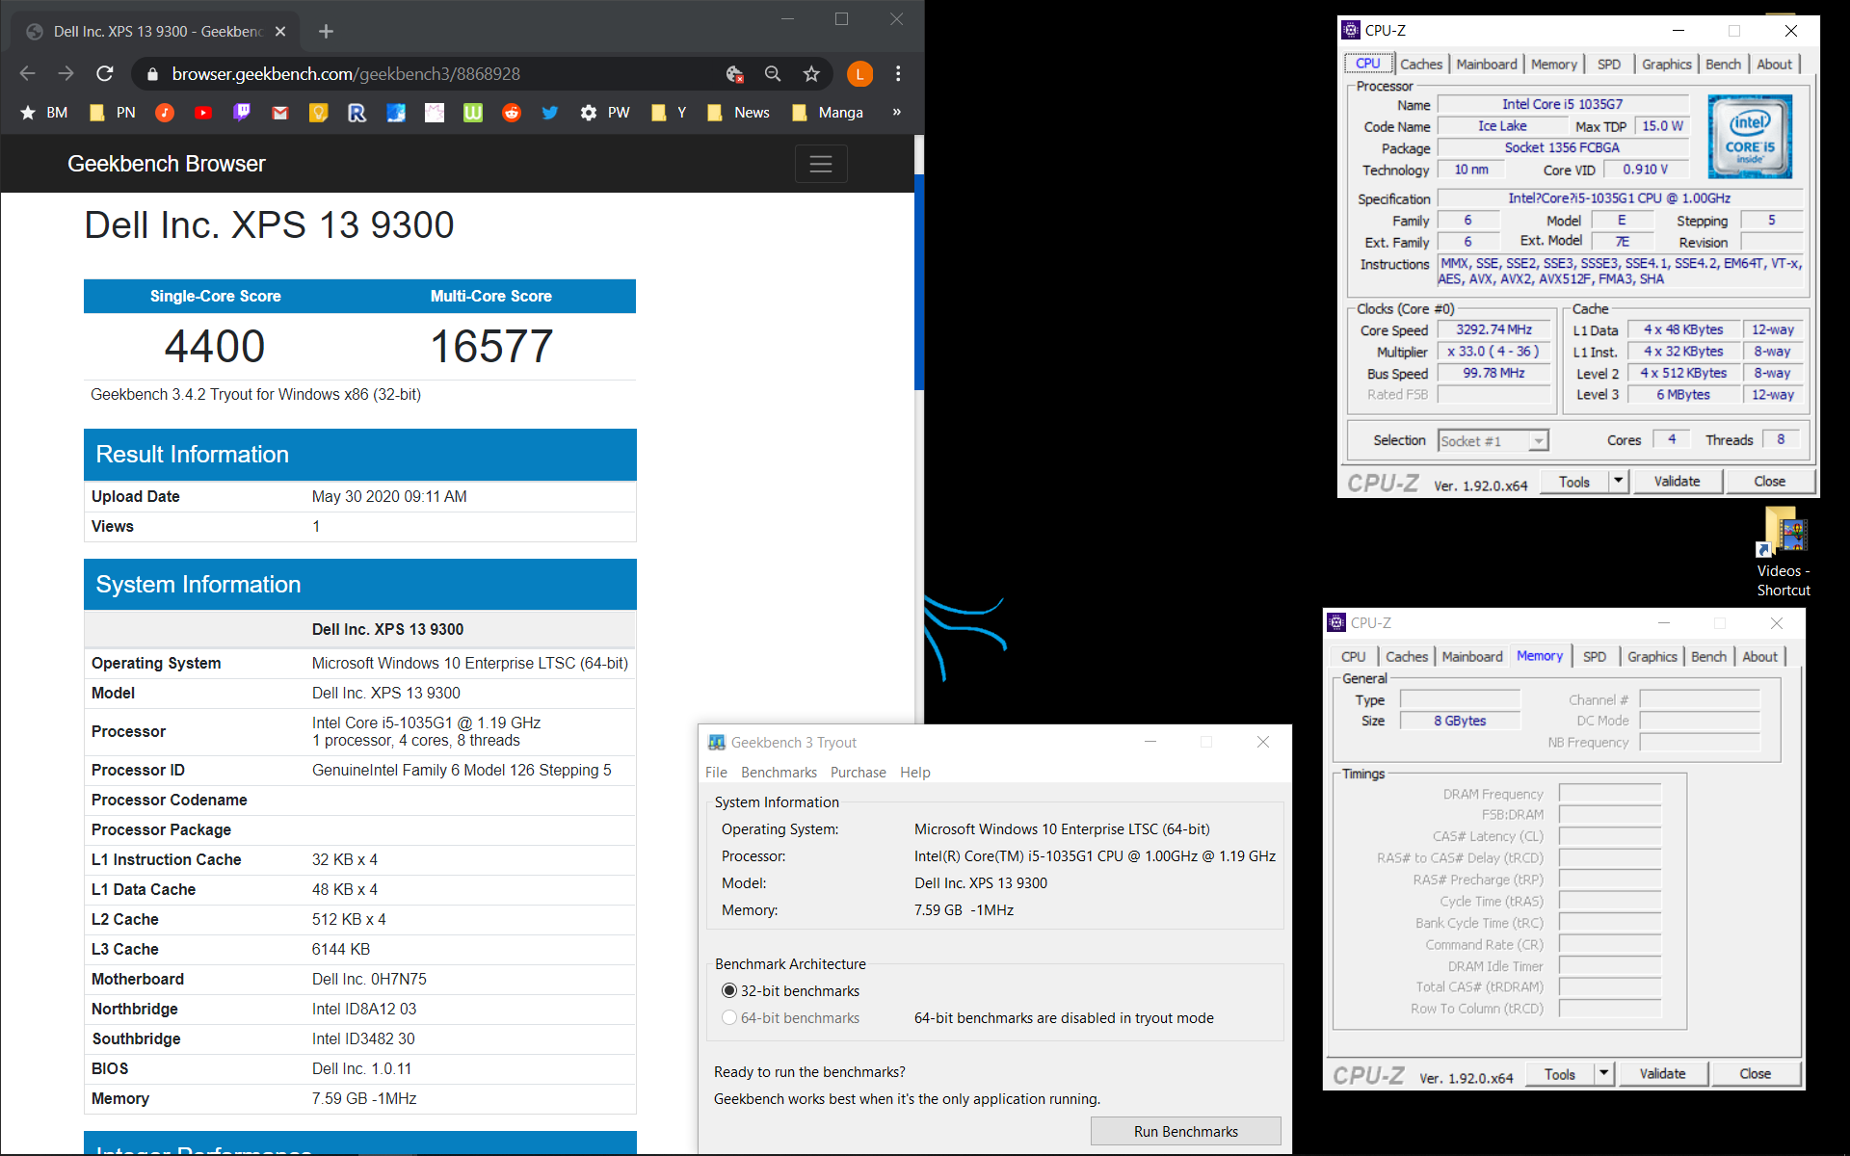The image size is (1850, 1156).
Task: Go back using the browser back arrow
Action: click(x=27, y=73)
